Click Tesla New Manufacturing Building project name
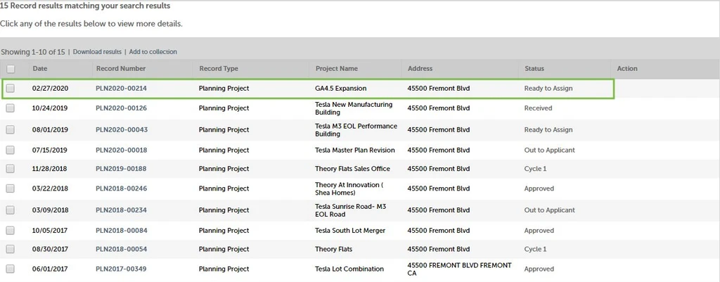This screenshot has height=282, width=720. (x=354, y=108)
